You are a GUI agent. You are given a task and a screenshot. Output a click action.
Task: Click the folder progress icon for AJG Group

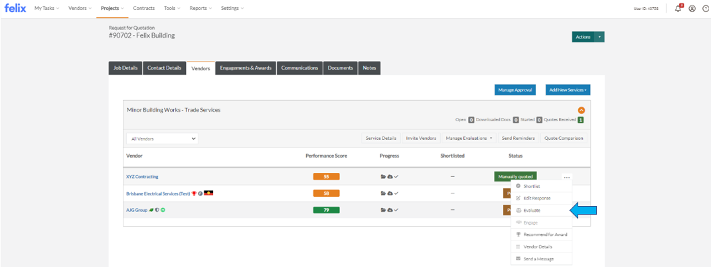(x=383, y=210)
